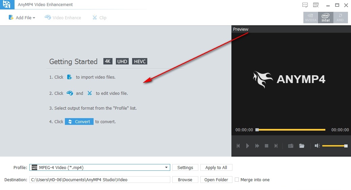The image size is (351, 190).
Task: Stop the preview playback
Action: 267,146
